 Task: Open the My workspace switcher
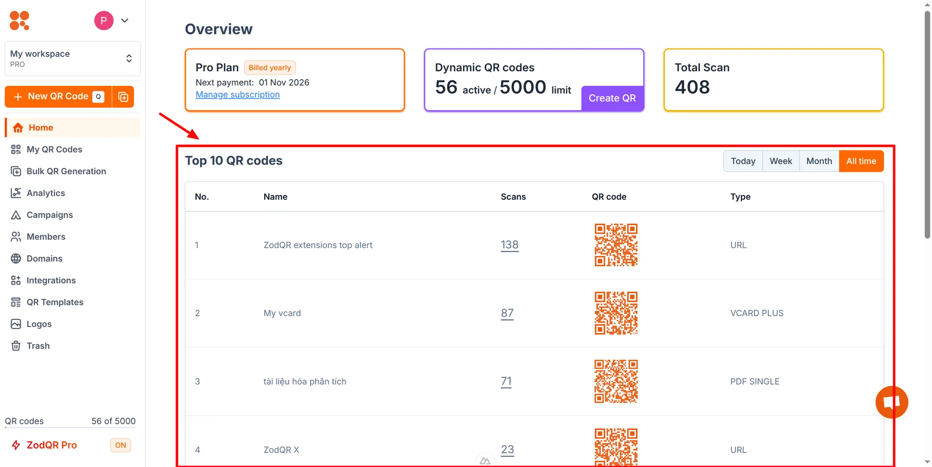[72, 59]
